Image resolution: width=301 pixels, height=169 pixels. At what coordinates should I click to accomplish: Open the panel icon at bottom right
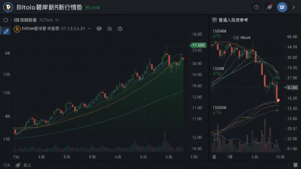click(296, 165)
